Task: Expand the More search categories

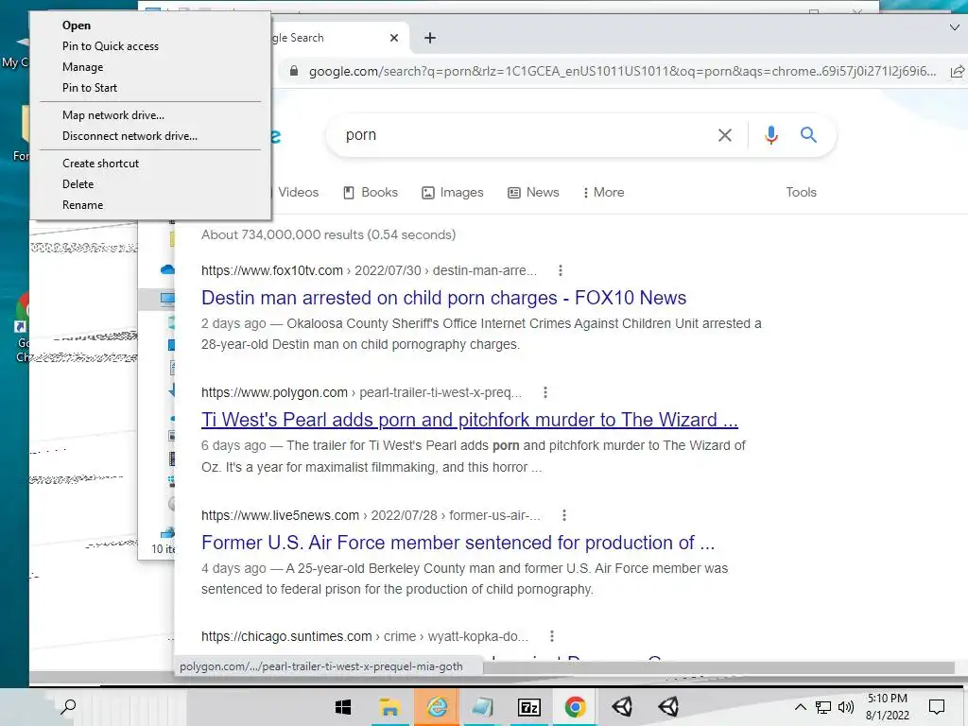Action: coord(603,193)
